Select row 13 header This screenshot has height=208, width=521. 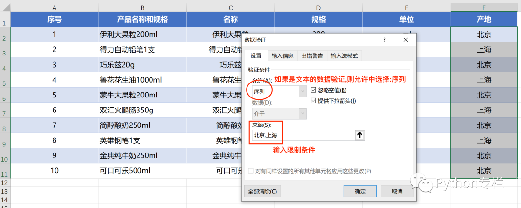[5, 191]
